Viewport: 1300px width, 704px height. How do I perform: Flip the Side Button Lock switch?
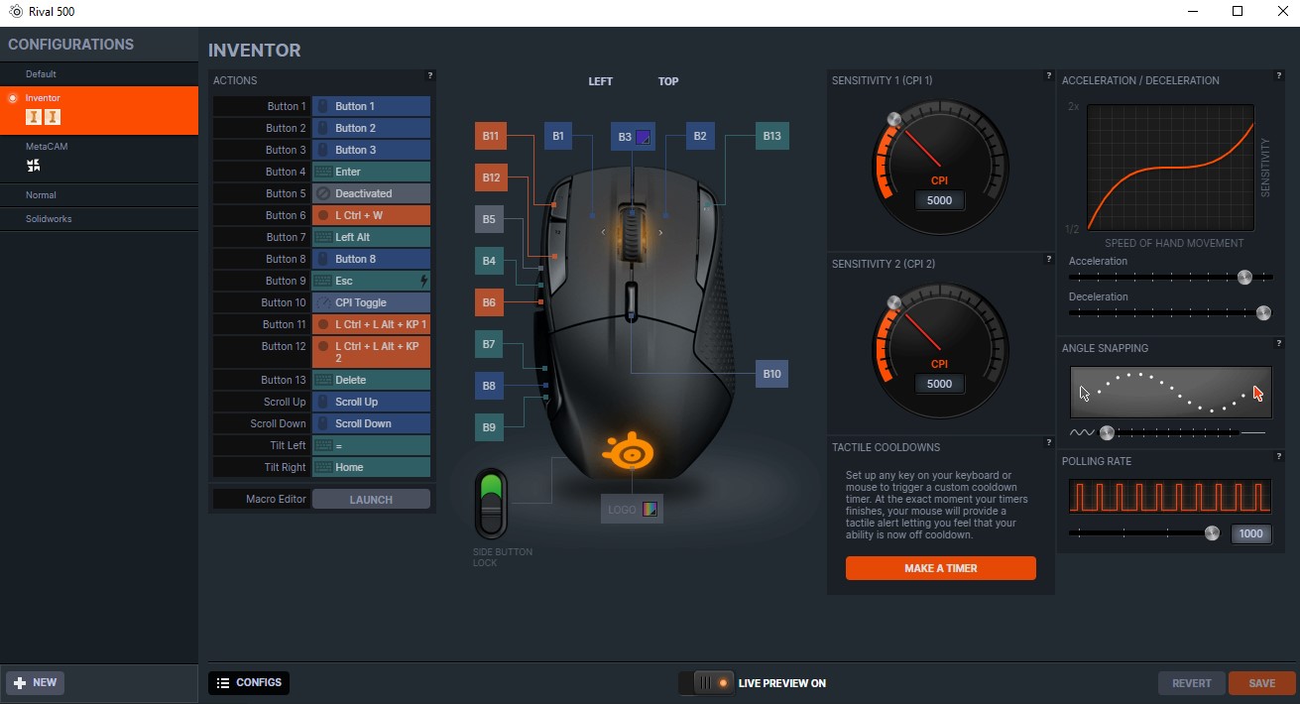point(492,504)
